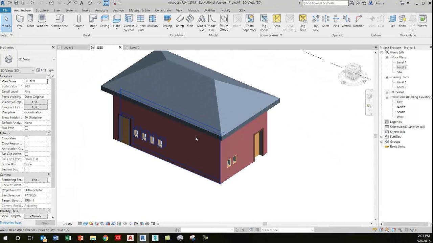Select the Wall tool in the ribbon

pos(20,21)
